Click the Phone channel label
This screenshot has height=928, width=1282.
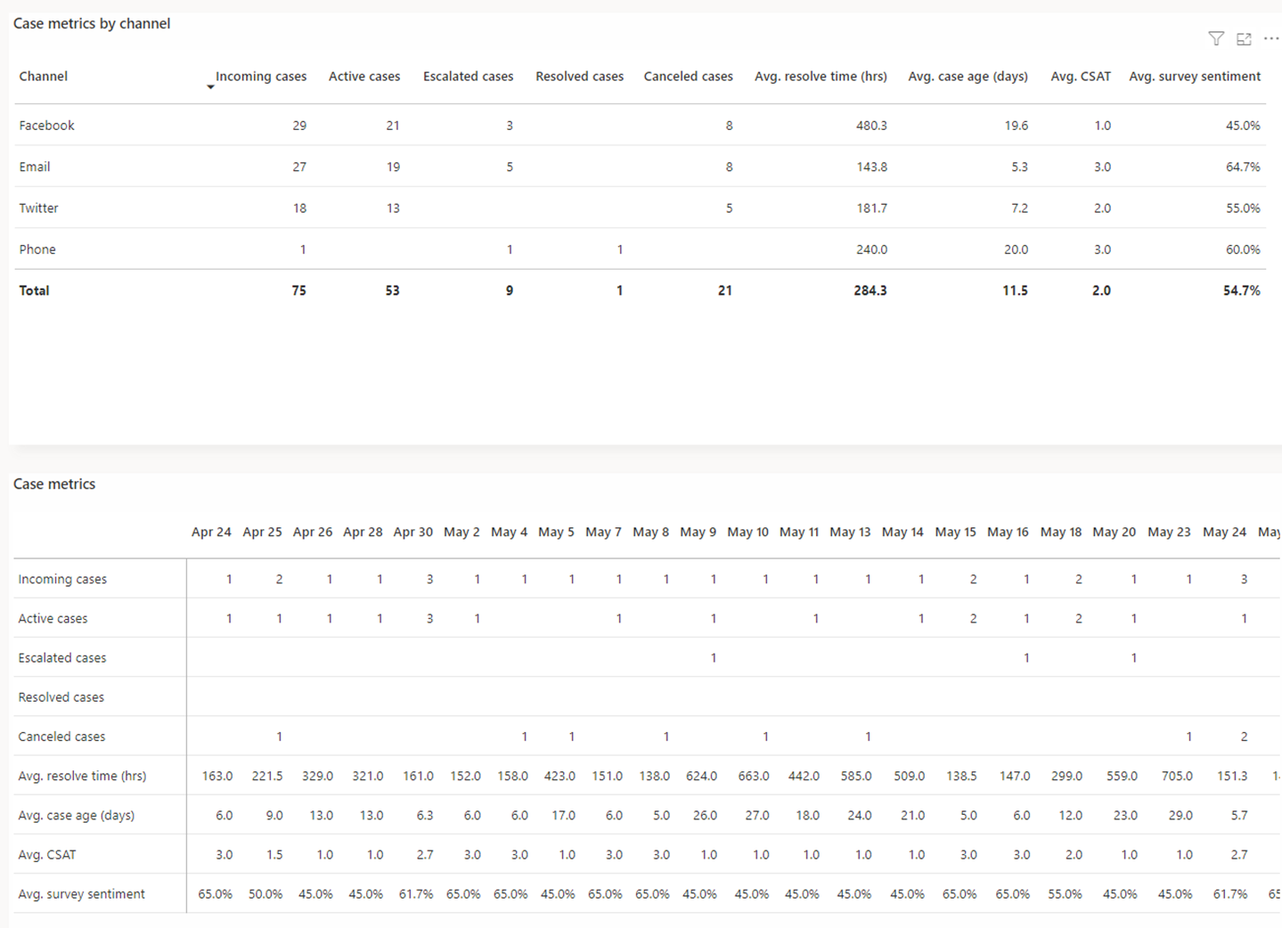[37, 249]
